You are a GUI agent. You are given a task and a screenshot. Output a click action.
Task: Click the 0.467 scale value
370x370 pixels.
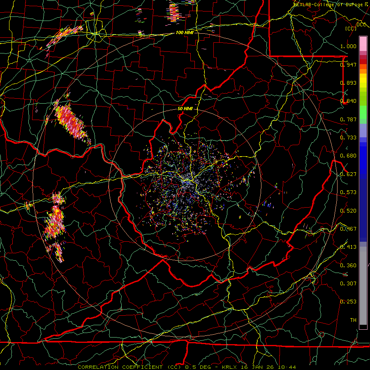[348, 229]
